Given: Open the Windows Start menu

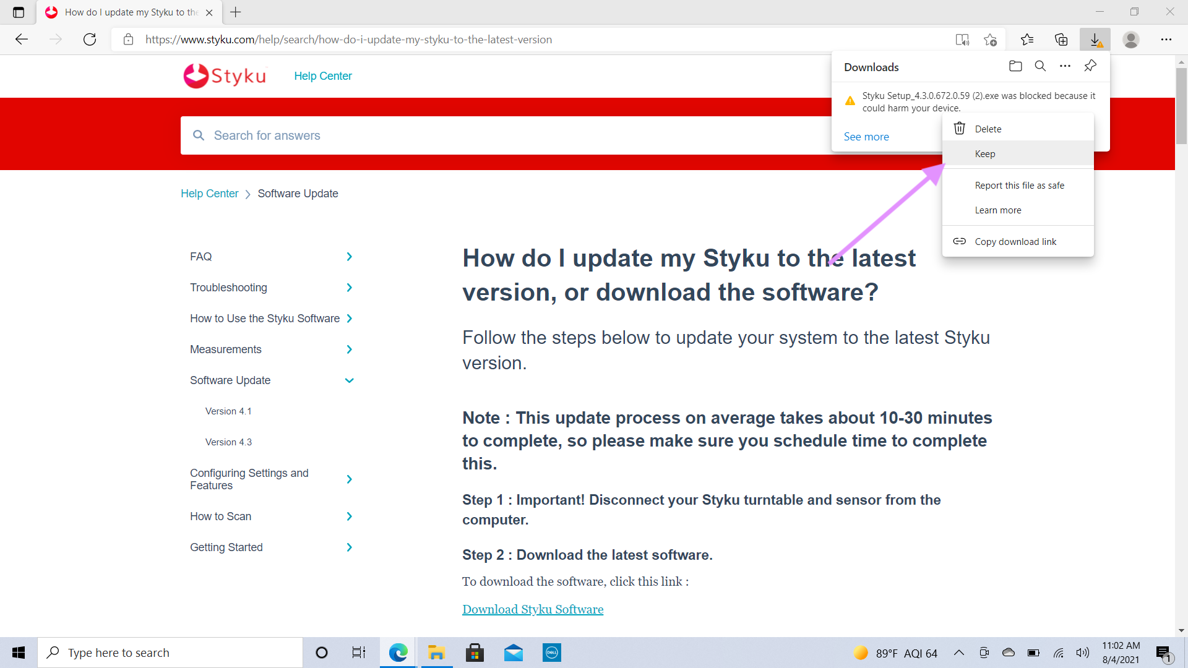Looking at the screenshot, I should [19, 653].
